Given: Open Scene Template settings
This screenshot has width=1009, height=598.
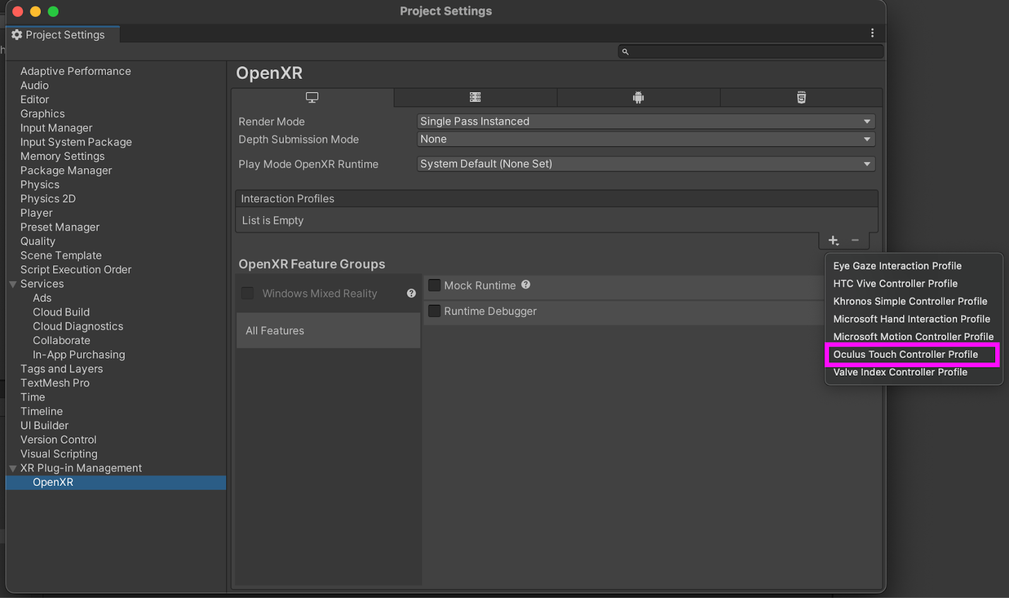Looking at the screenshot, I should pos(61,256).
